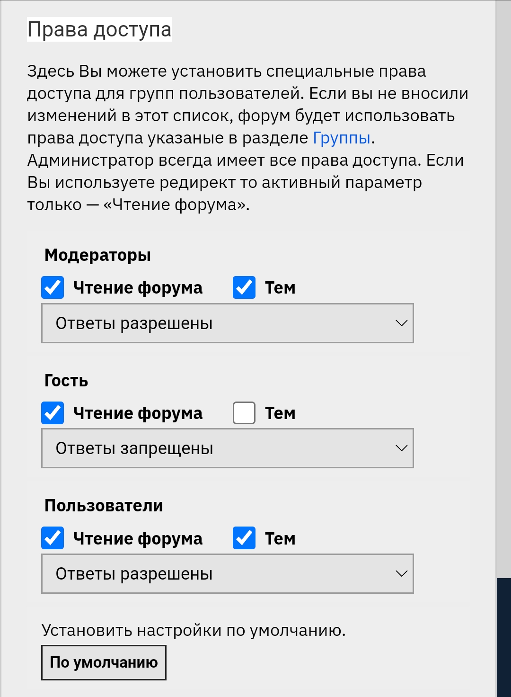Uncheck Тем checkbox for Модераторы

(x=244, y=288)
